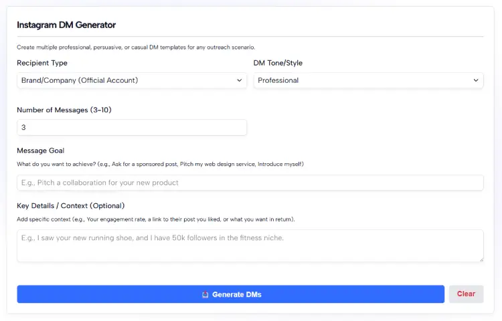Click the textarea resize handle corner
The width and height of the screenshot is (502, 321).
481,259
